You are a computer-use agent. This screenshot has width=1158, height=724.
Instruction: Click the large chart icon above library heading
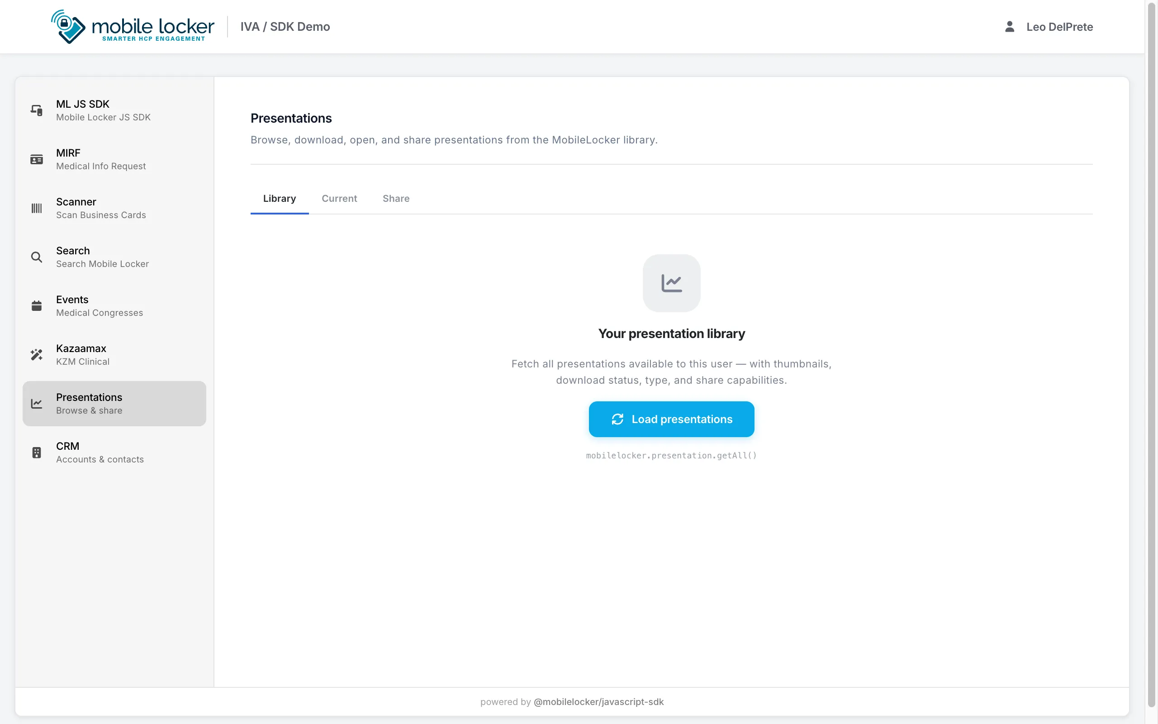tap(671, 283)
